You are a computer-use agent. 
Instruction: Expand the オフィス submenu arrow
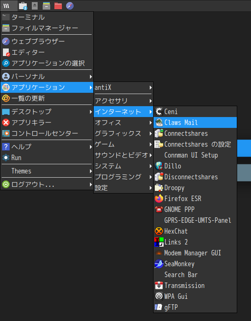(x=151, y=122)
